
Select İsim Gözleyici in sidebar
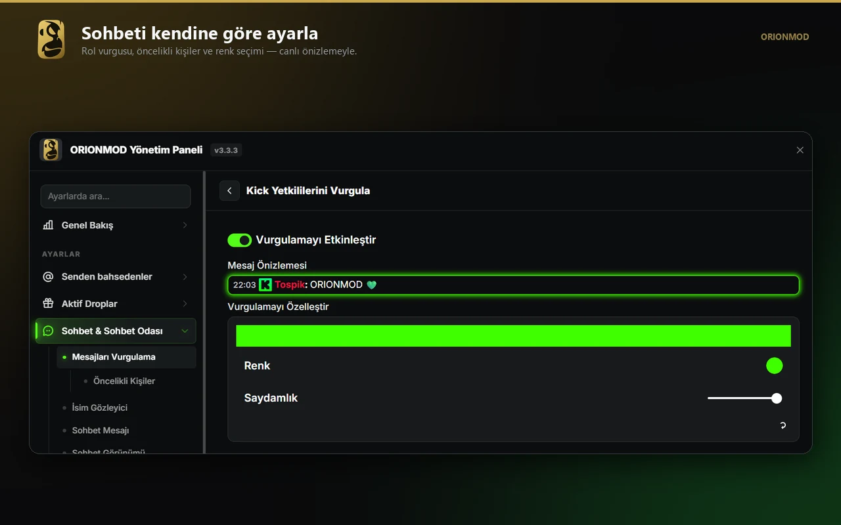coord(100,408)
